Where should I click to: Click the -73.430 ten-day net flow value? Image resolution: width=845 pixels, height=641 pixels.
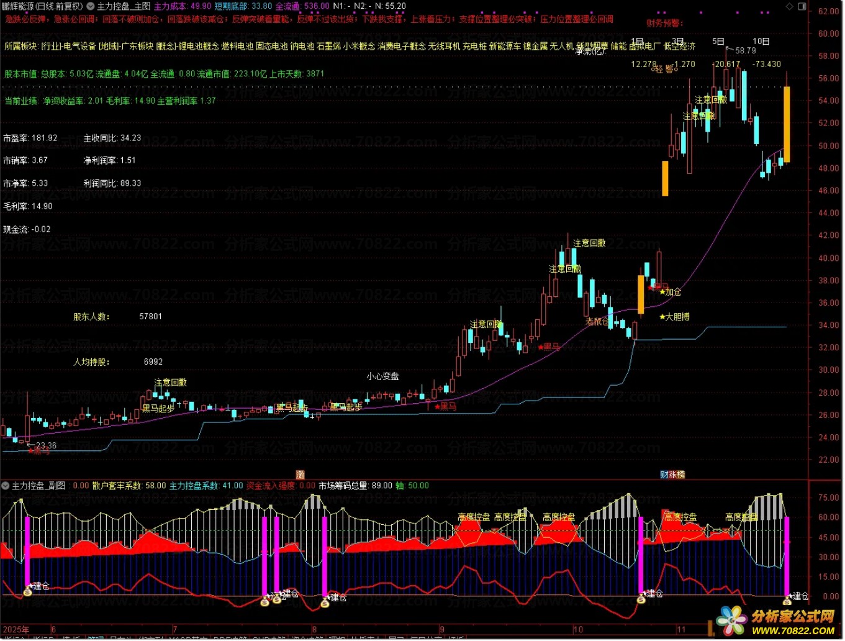766,64
